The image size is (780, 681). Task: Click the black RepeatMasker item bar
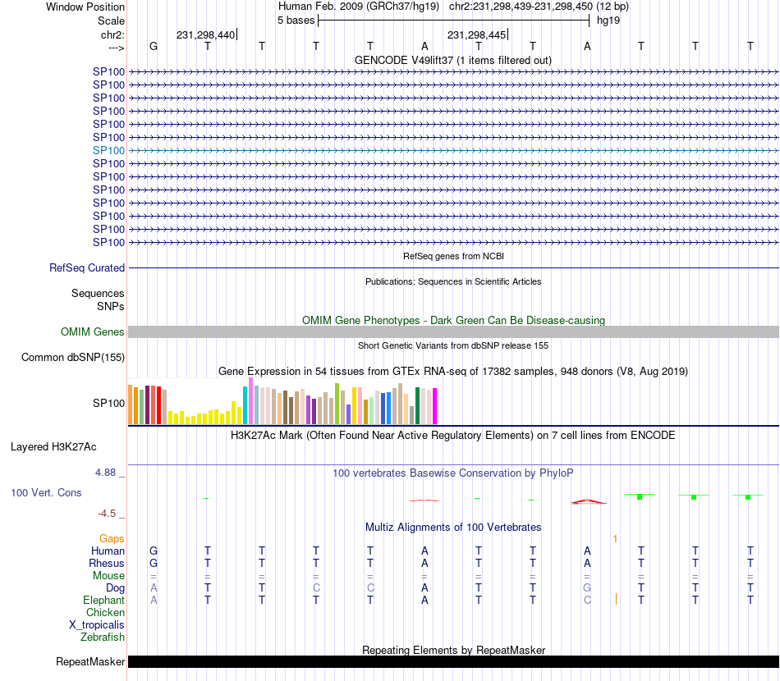click(453, 661)
